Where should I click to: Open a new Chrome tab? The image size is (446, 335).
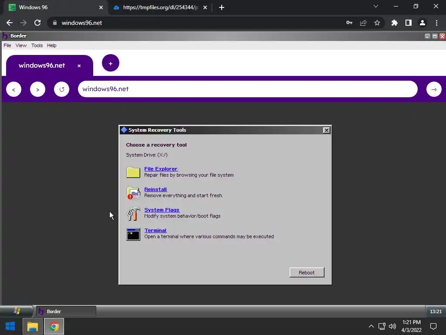click(x=222, y=7)
